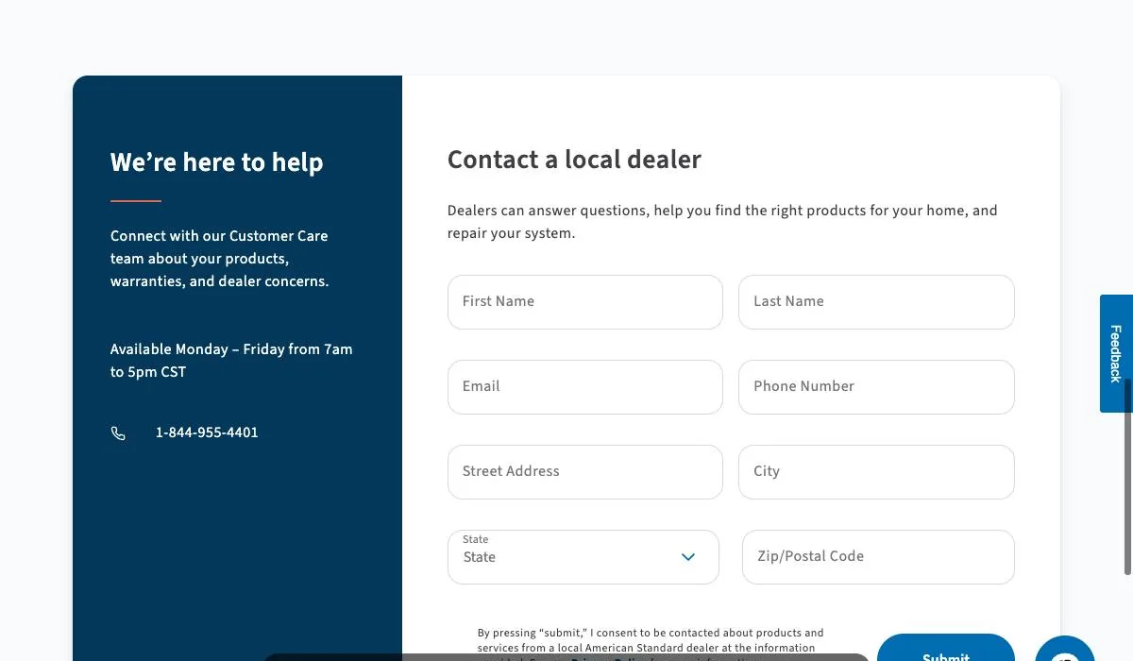Open the Feedback side tab
1133x661 pixels.
1115,353
